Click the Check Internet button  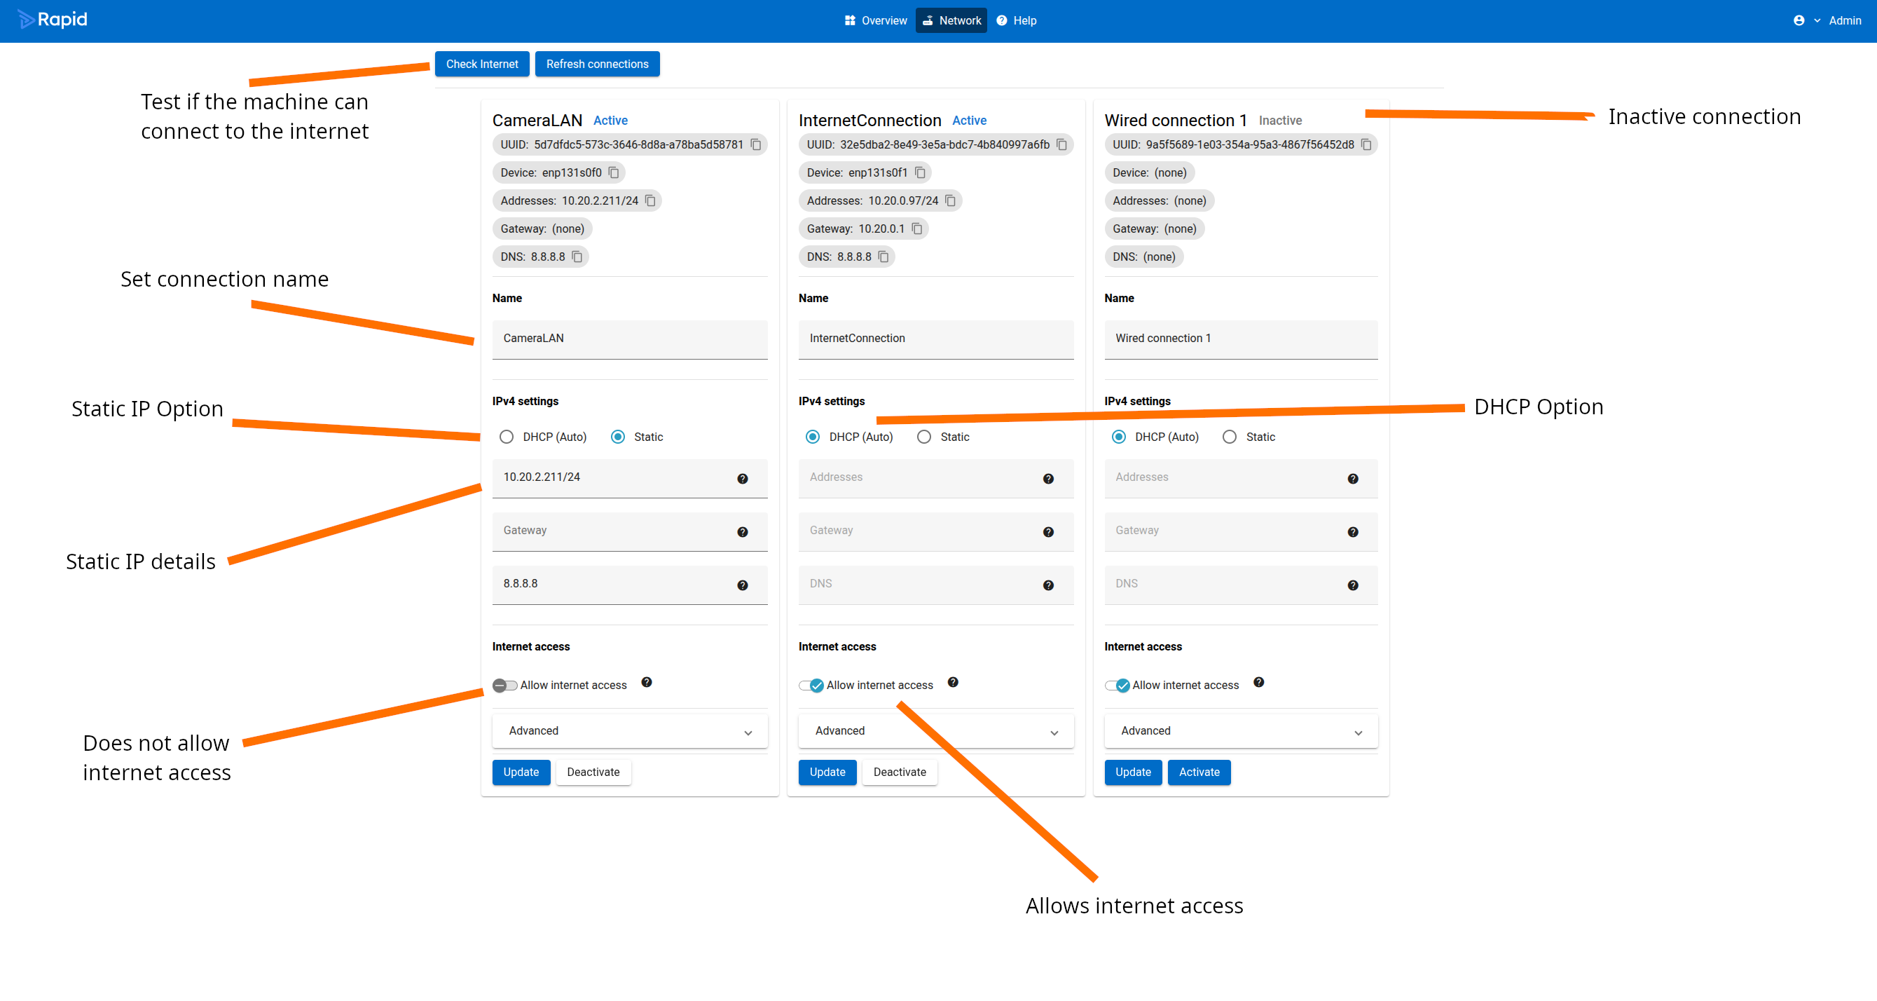[481, 64]
